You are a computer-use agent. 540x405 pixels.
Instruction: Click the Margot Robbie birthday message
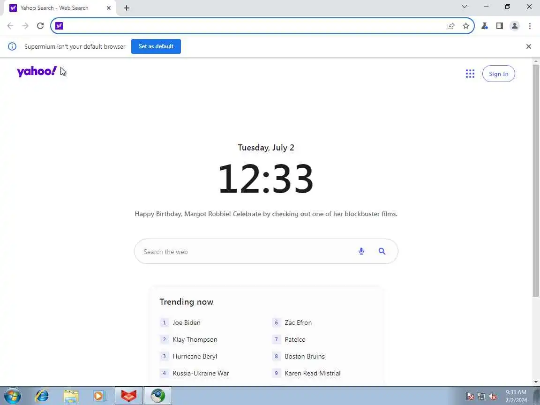[266, 214]
